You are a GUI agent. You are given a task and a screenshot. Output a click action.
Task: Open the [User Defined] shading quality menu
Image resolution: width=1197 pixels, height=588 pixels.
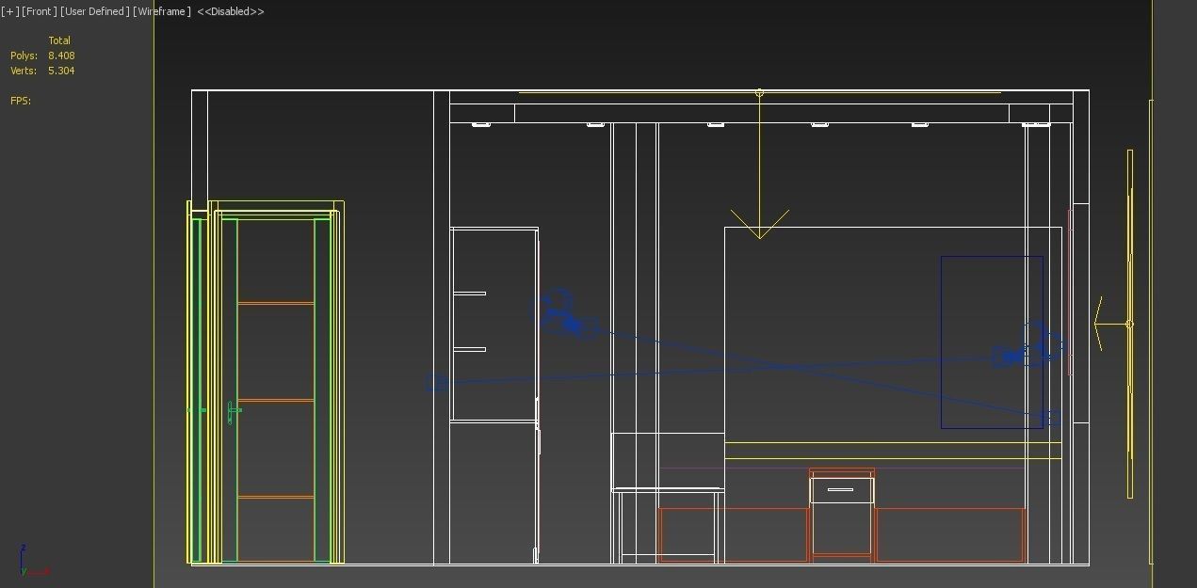click(x=94, y=11)
